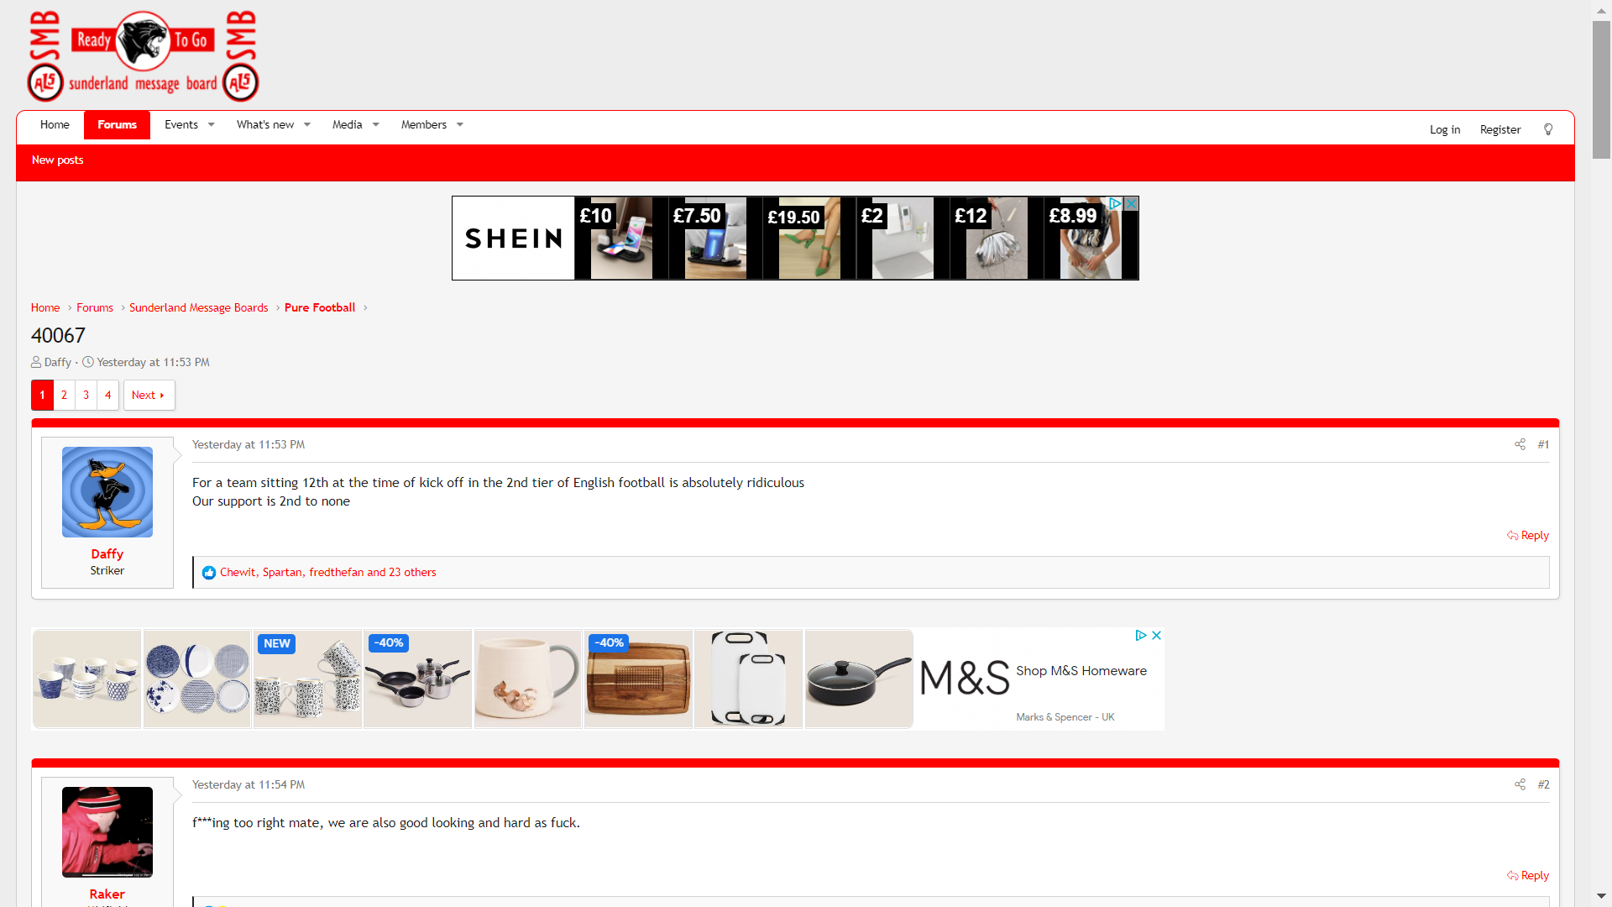
Task: Click Daffy's avatar image
Action: coord(107,492)
